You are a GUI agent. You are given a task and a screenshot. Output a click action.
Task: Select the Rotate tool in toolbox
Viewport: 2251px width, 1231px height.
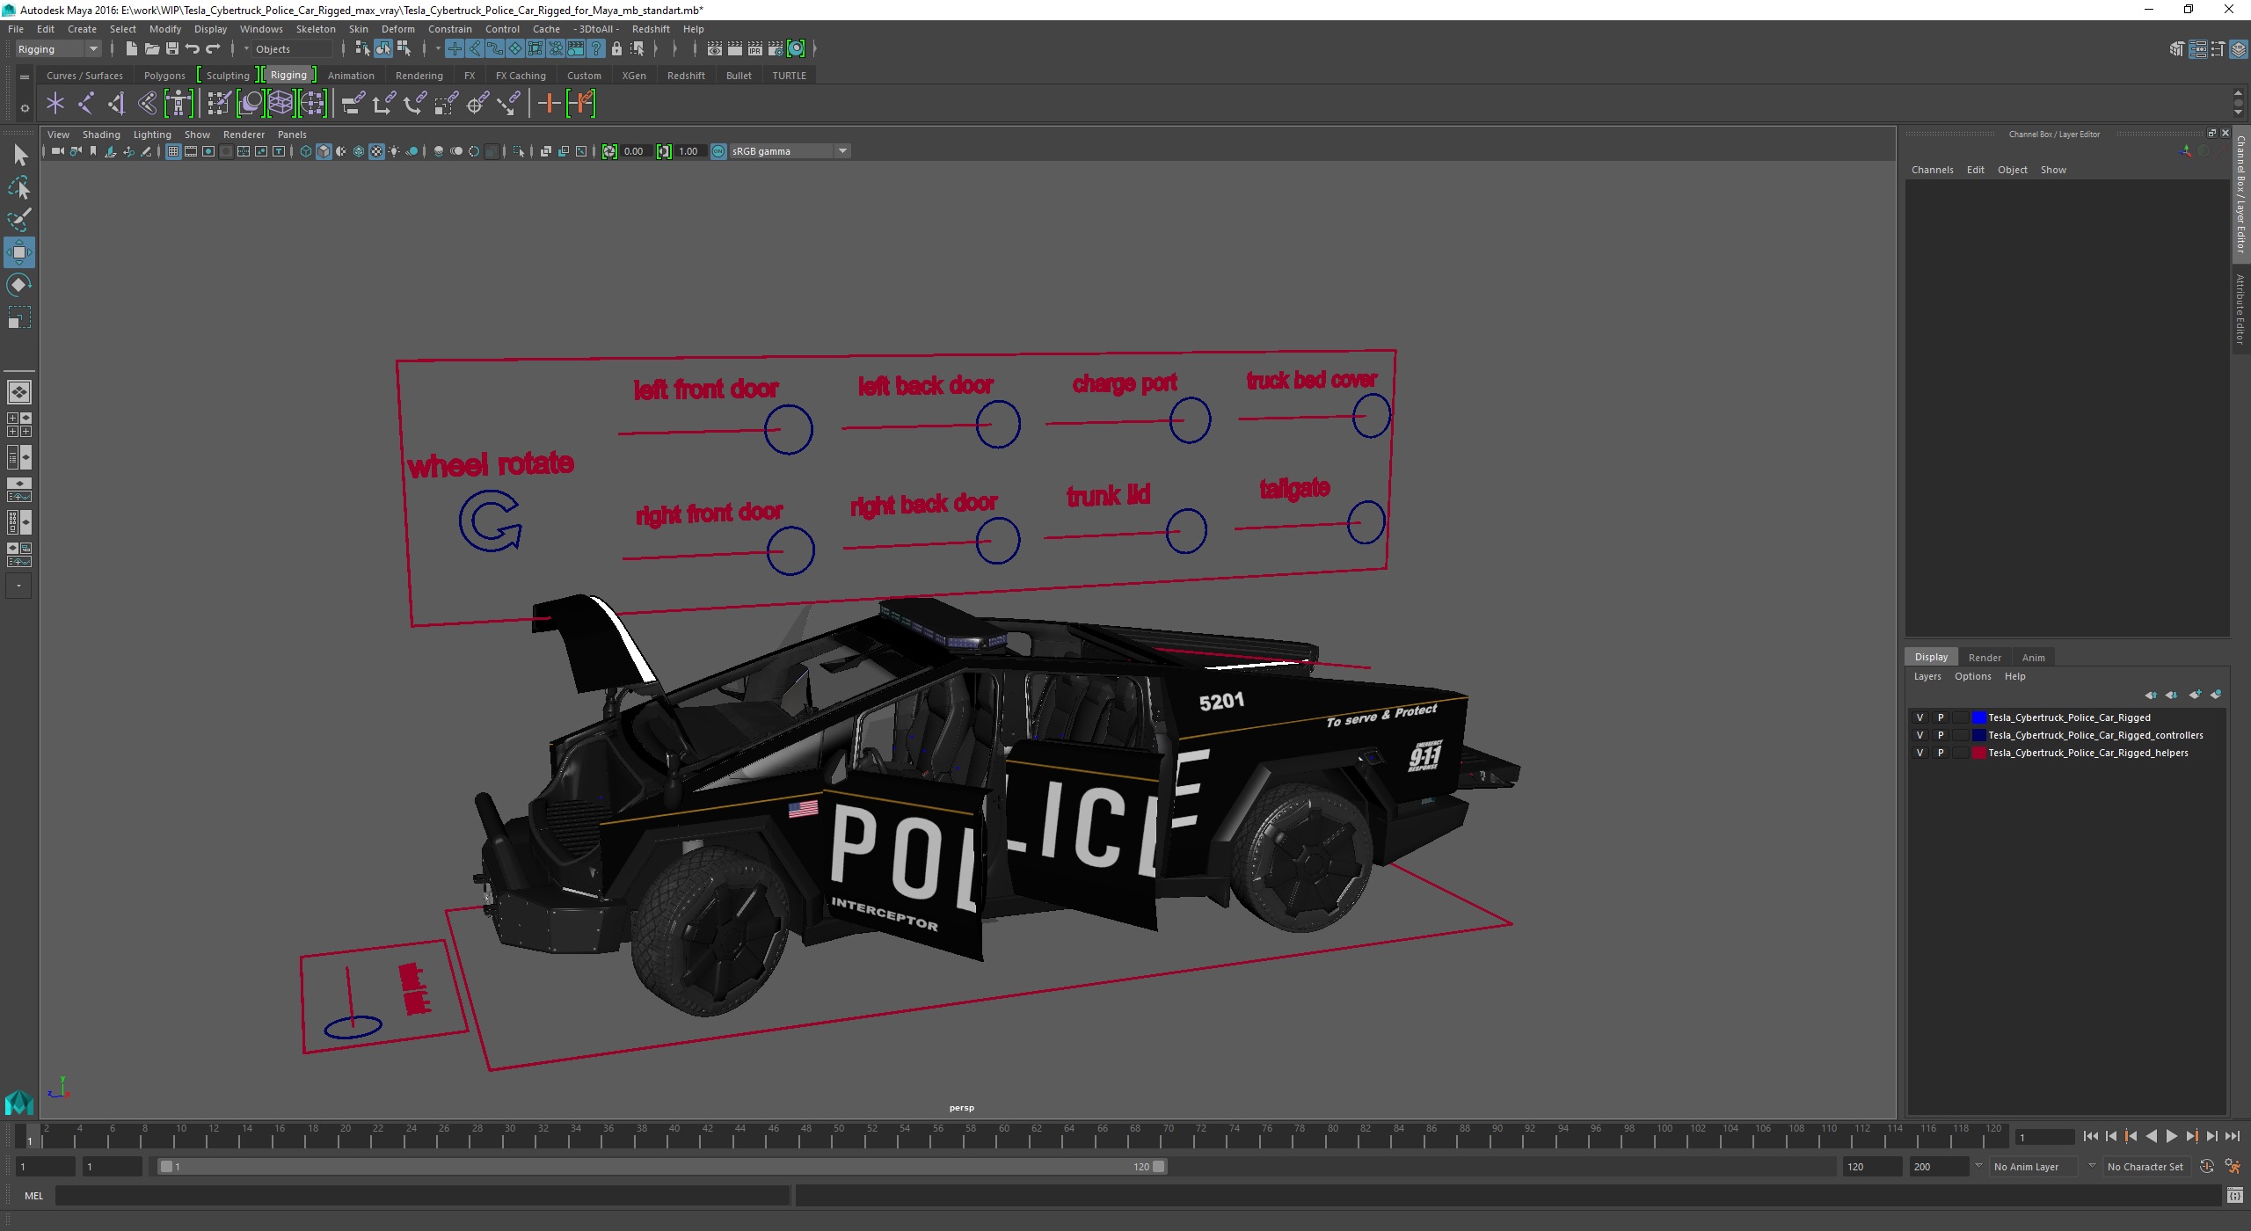click(x=19, y=284)
